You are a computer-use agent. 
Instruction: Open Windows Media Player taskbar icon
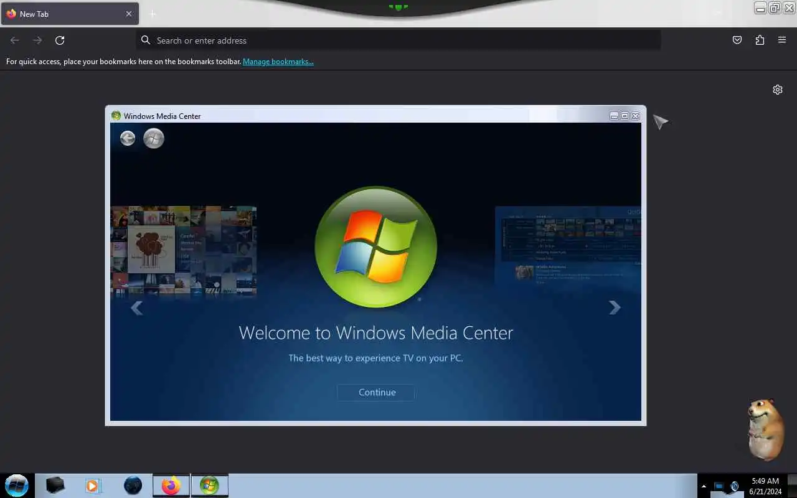pos(93,486)
